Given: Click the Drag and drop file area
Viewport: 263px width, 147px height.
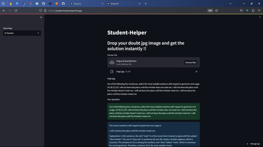Looking at the screenshot, I should coord(153,62).
